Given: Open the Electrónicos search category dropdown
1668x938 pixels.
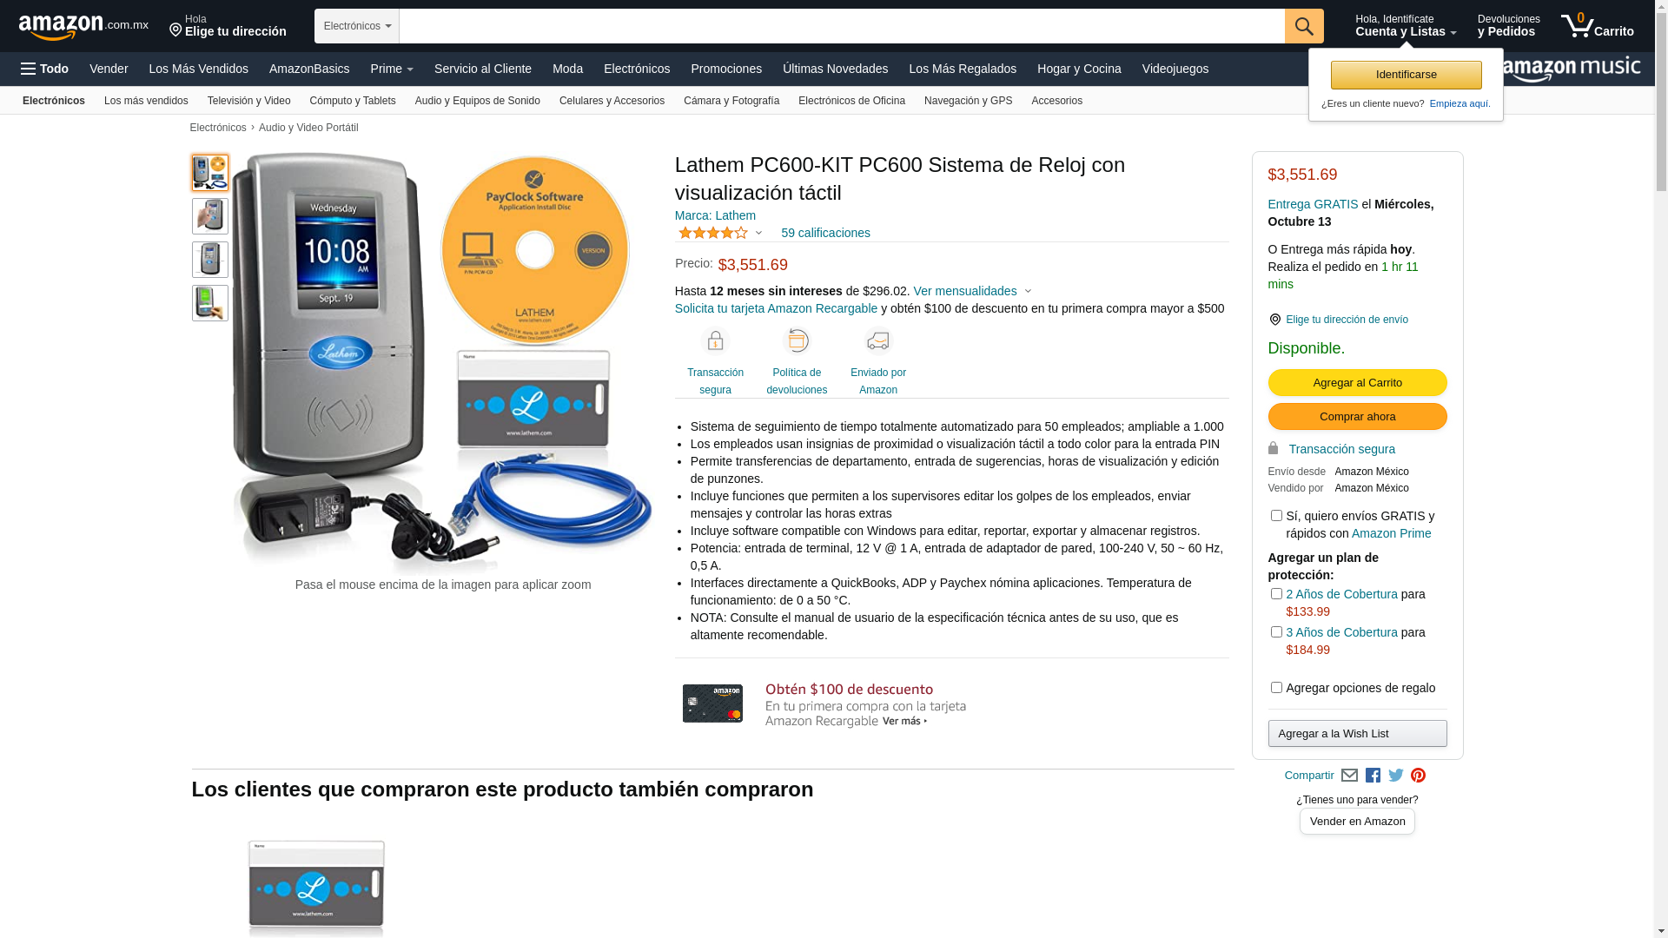Looking at the screenshot, I should [x=357, y=26].
